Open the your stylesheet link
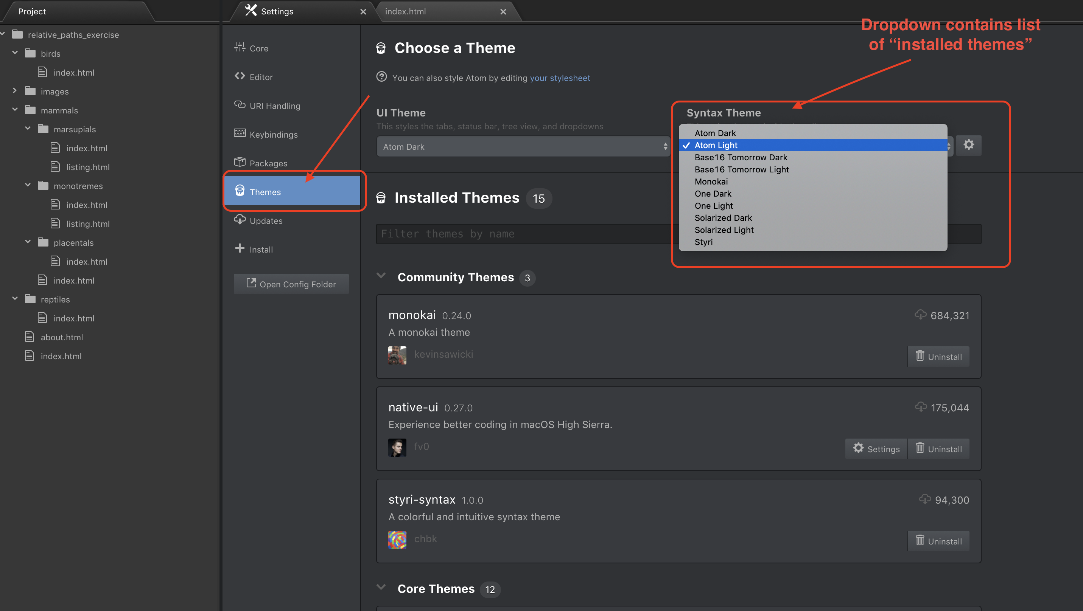Viewport: 1083px width, 611px height. (560, 78)
